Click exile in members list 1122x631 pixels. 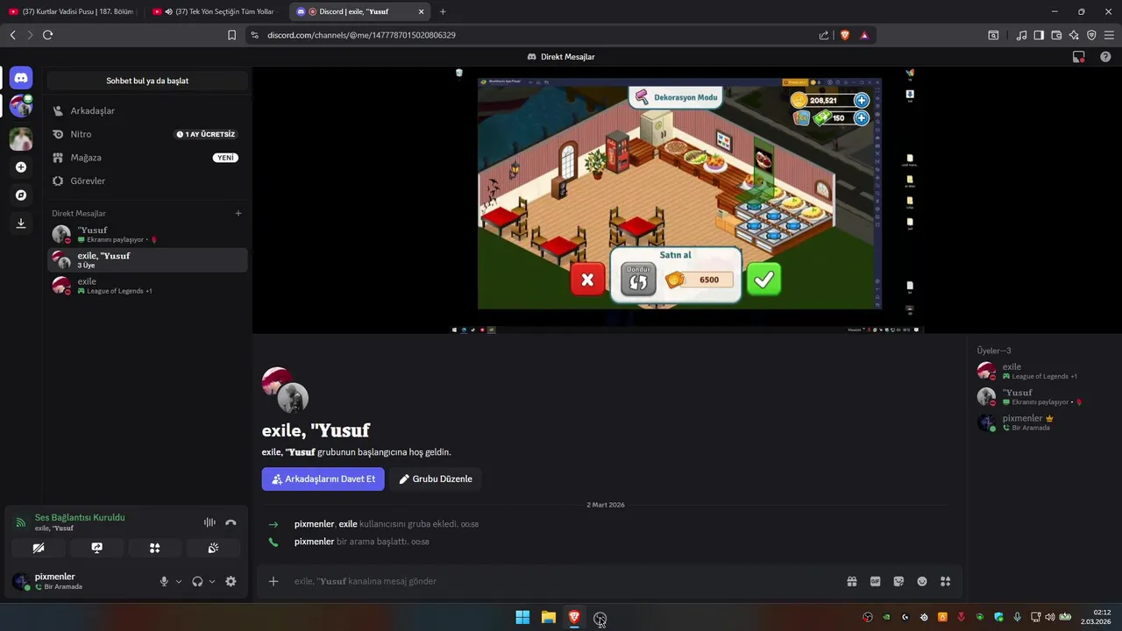tap(1043, 371)
